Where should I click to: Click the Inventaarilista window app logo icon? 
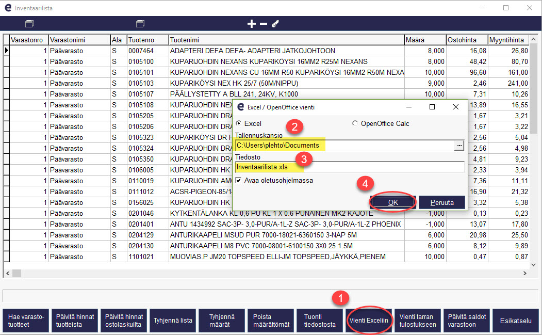coord(8,8)
